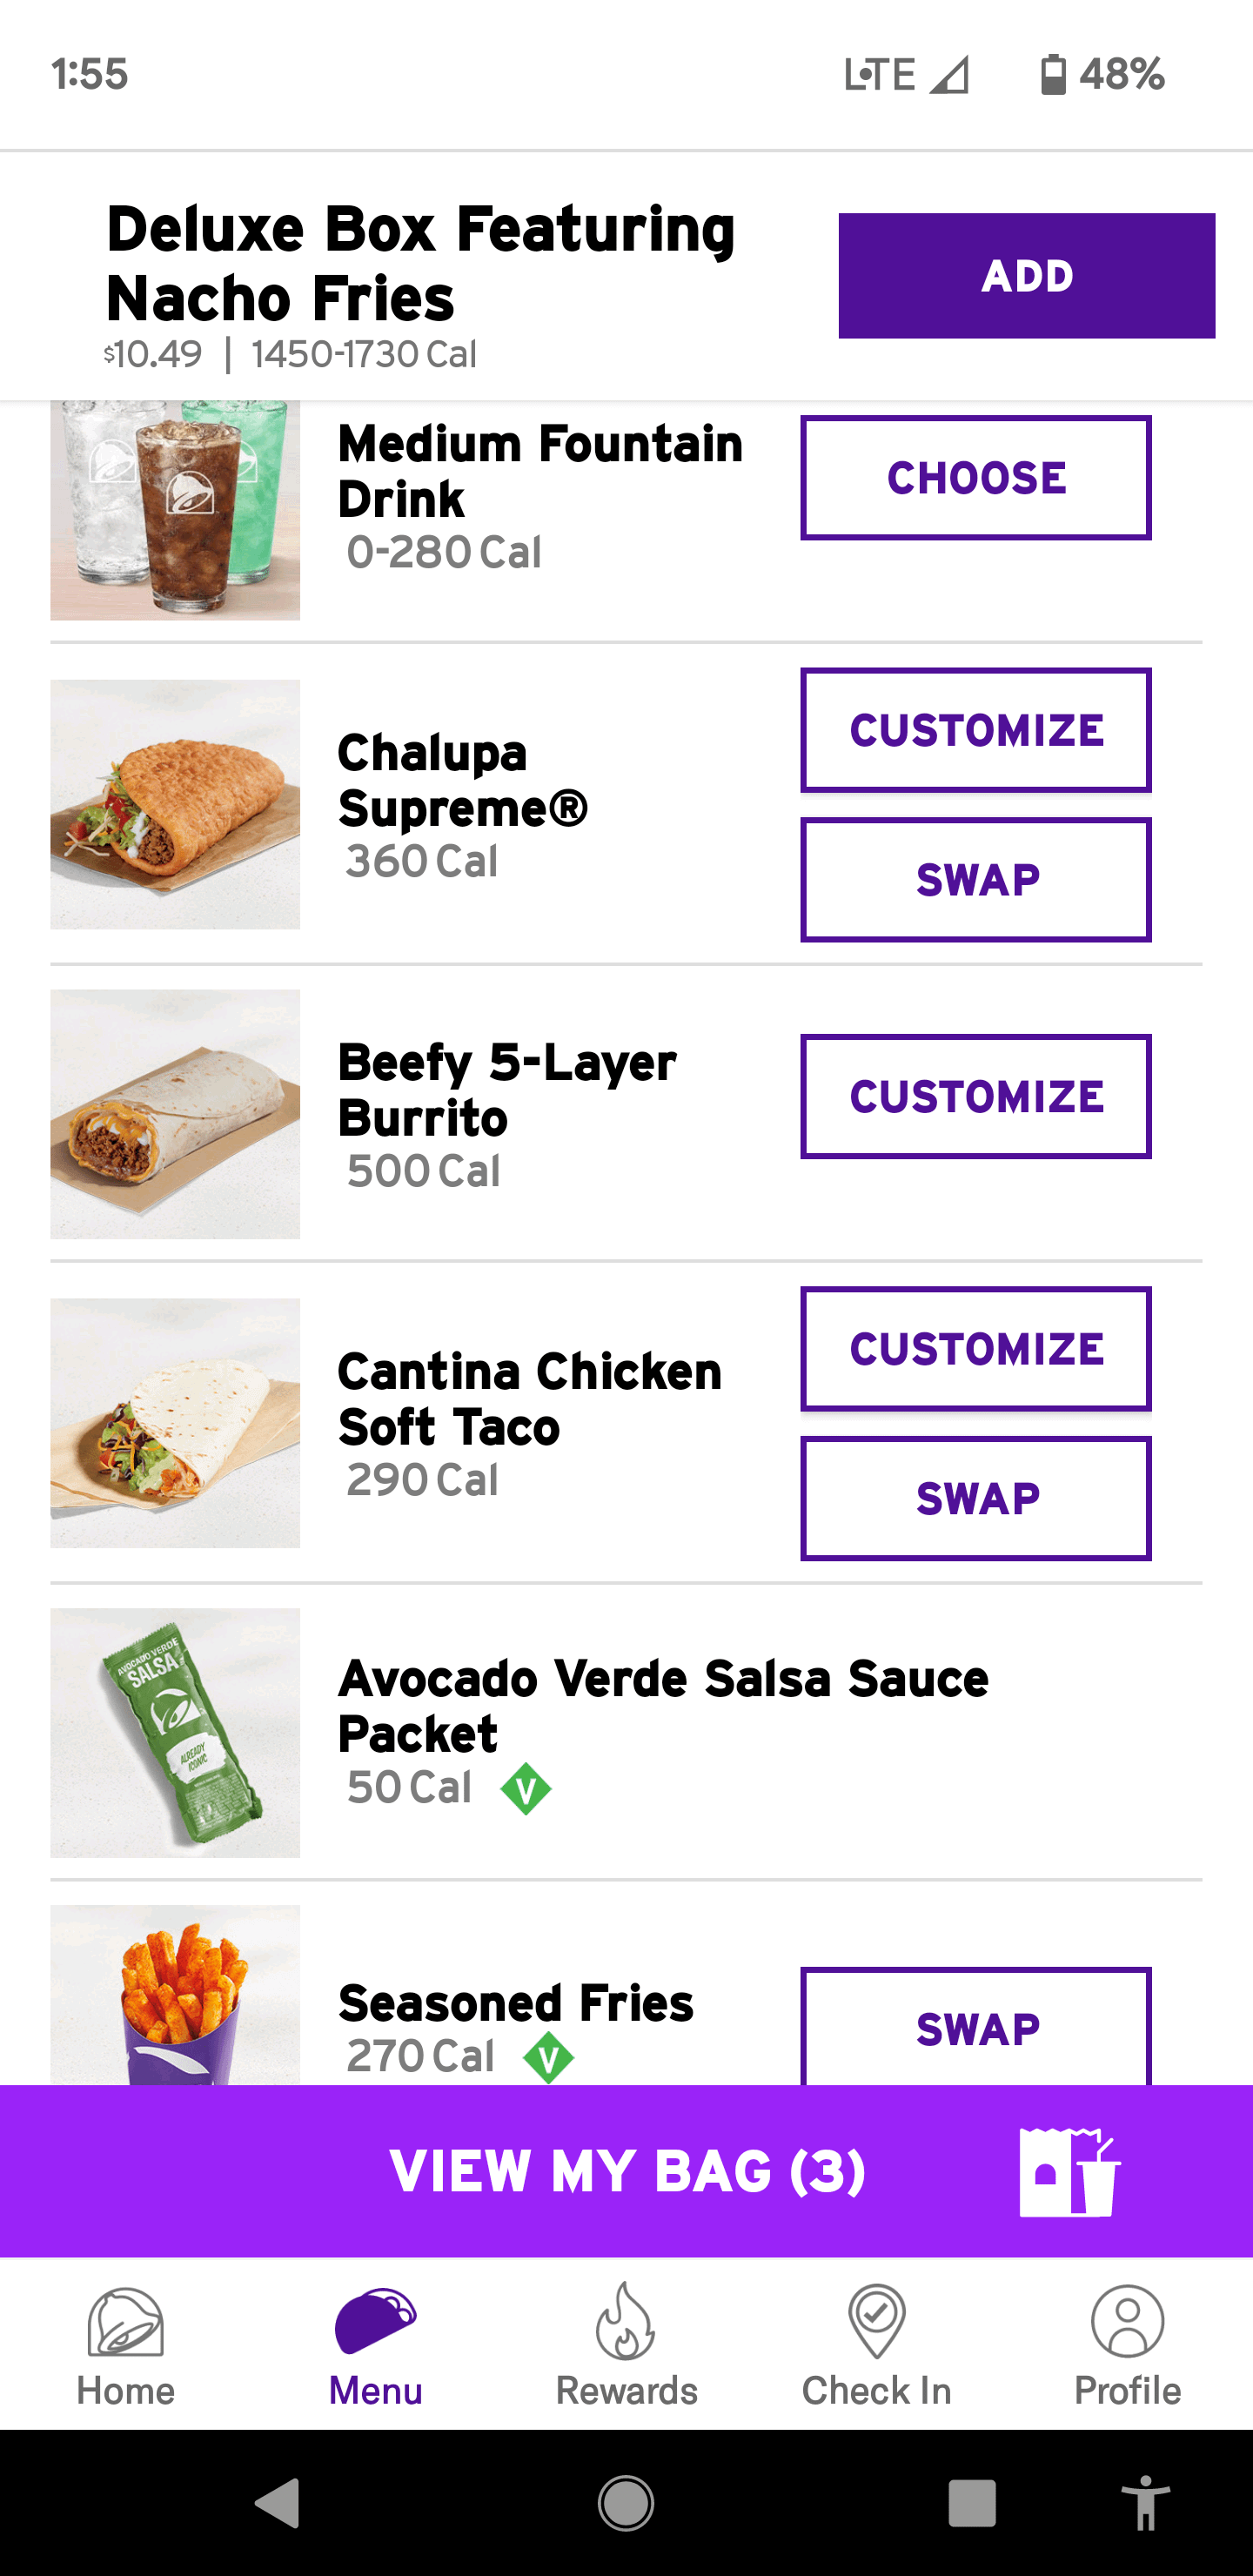Tap the accessibility figure icon
Viewport: 1253px width, 2576px height.
click(1145, 2503)
